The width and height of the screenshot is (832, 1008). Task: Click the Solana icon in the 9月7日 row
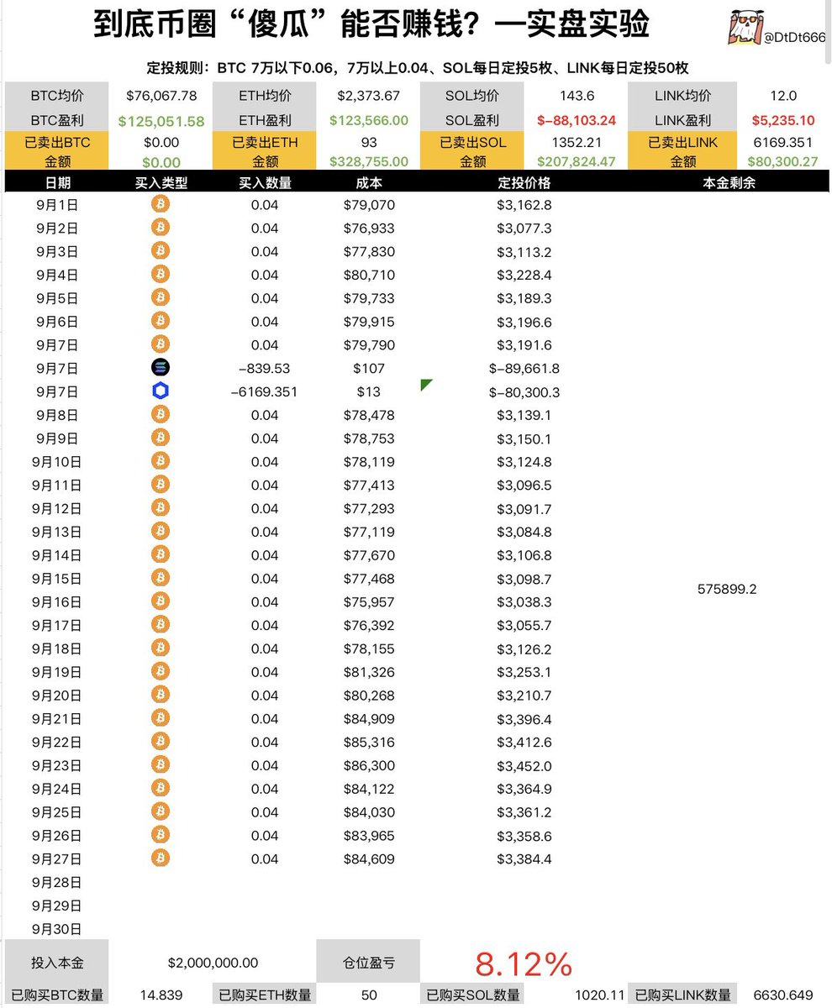160,367
